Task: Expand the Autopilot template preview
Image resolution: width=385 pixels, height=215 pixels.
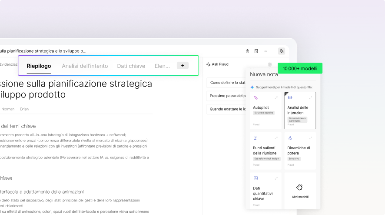Action: point(276,98)
